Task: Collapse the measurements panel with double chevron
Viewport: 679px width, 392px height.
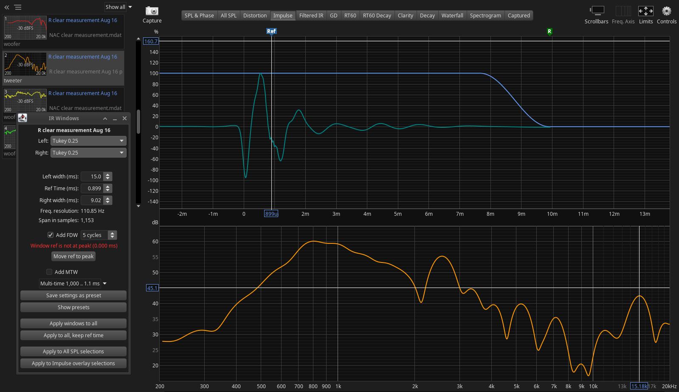Action: tap(7, 7)
